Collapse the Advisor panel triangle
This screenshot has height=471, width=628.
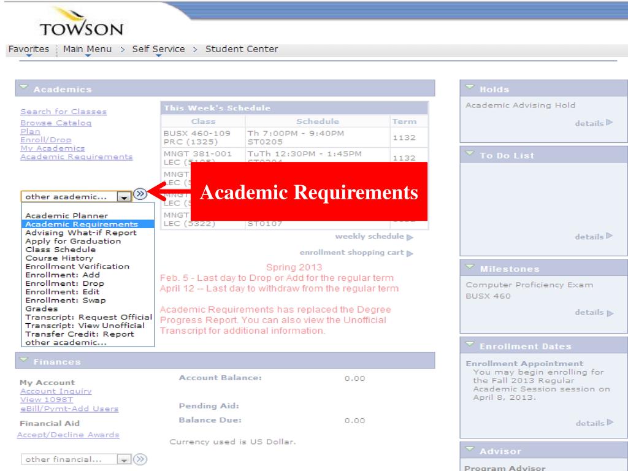tap(470, 450)
